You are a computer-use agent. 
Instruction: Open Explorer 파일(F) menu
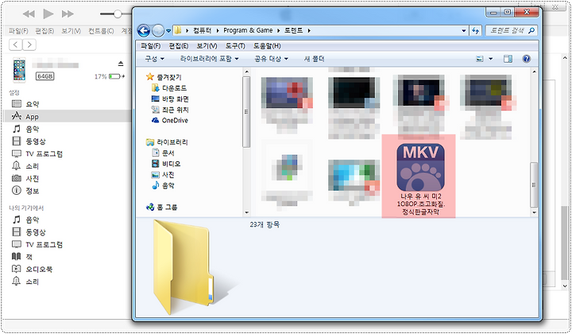(150, 46)
